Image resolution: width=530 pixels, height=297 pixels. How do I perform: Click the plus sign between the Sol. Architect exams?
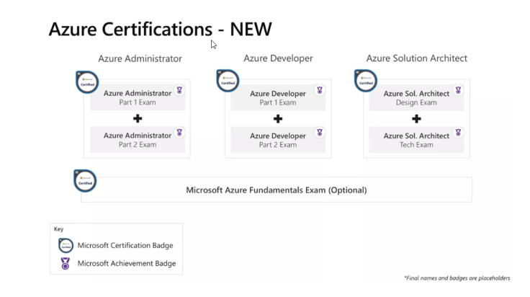[416, 118]
